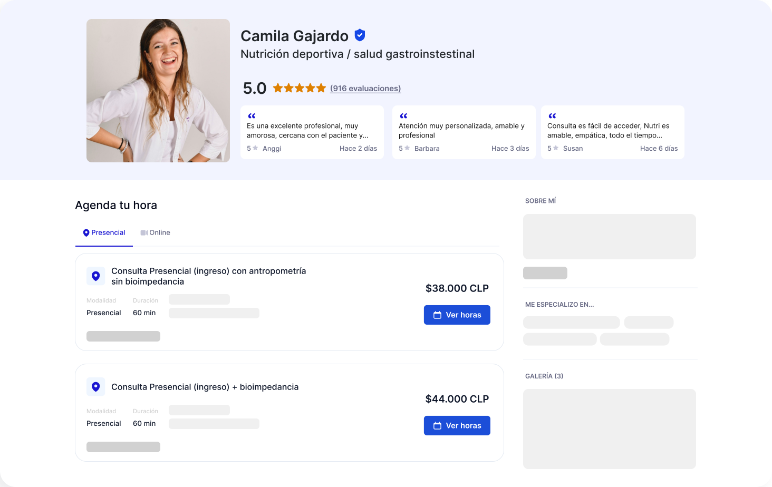Click the 5.0 rating score
This screenshot has width=772, height=487.
(x=255, y=88)
